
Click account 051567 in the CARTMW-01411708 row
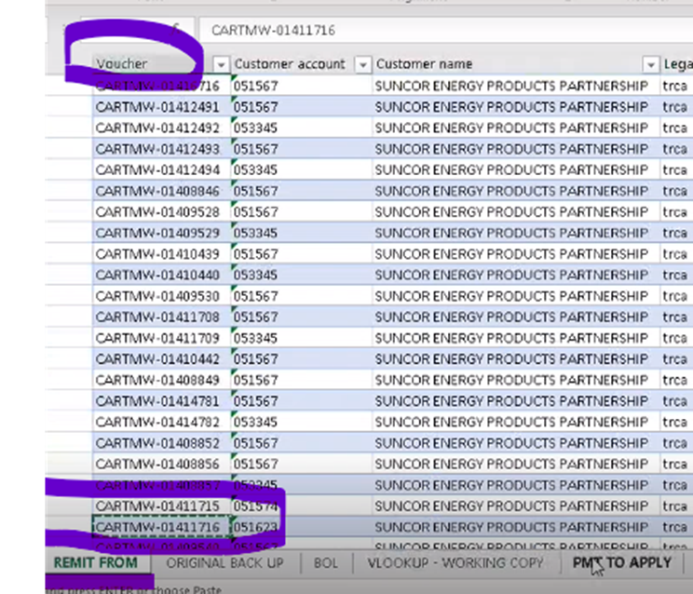[302, 317]
